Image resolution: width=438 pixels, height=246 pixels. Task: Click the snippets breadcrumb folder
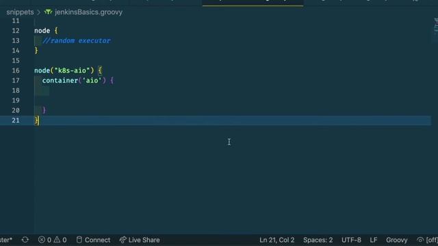click(x=20, y=12)
